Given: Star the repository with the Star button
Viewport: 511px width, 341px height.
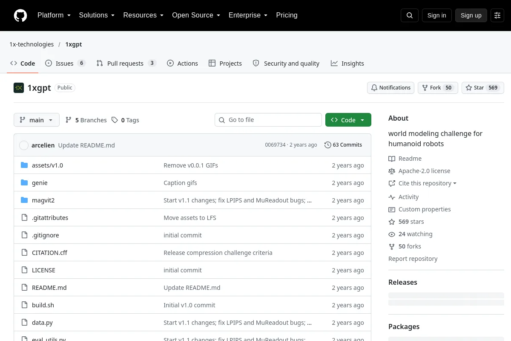Looking at the screenshot, I should click(483, 88).
